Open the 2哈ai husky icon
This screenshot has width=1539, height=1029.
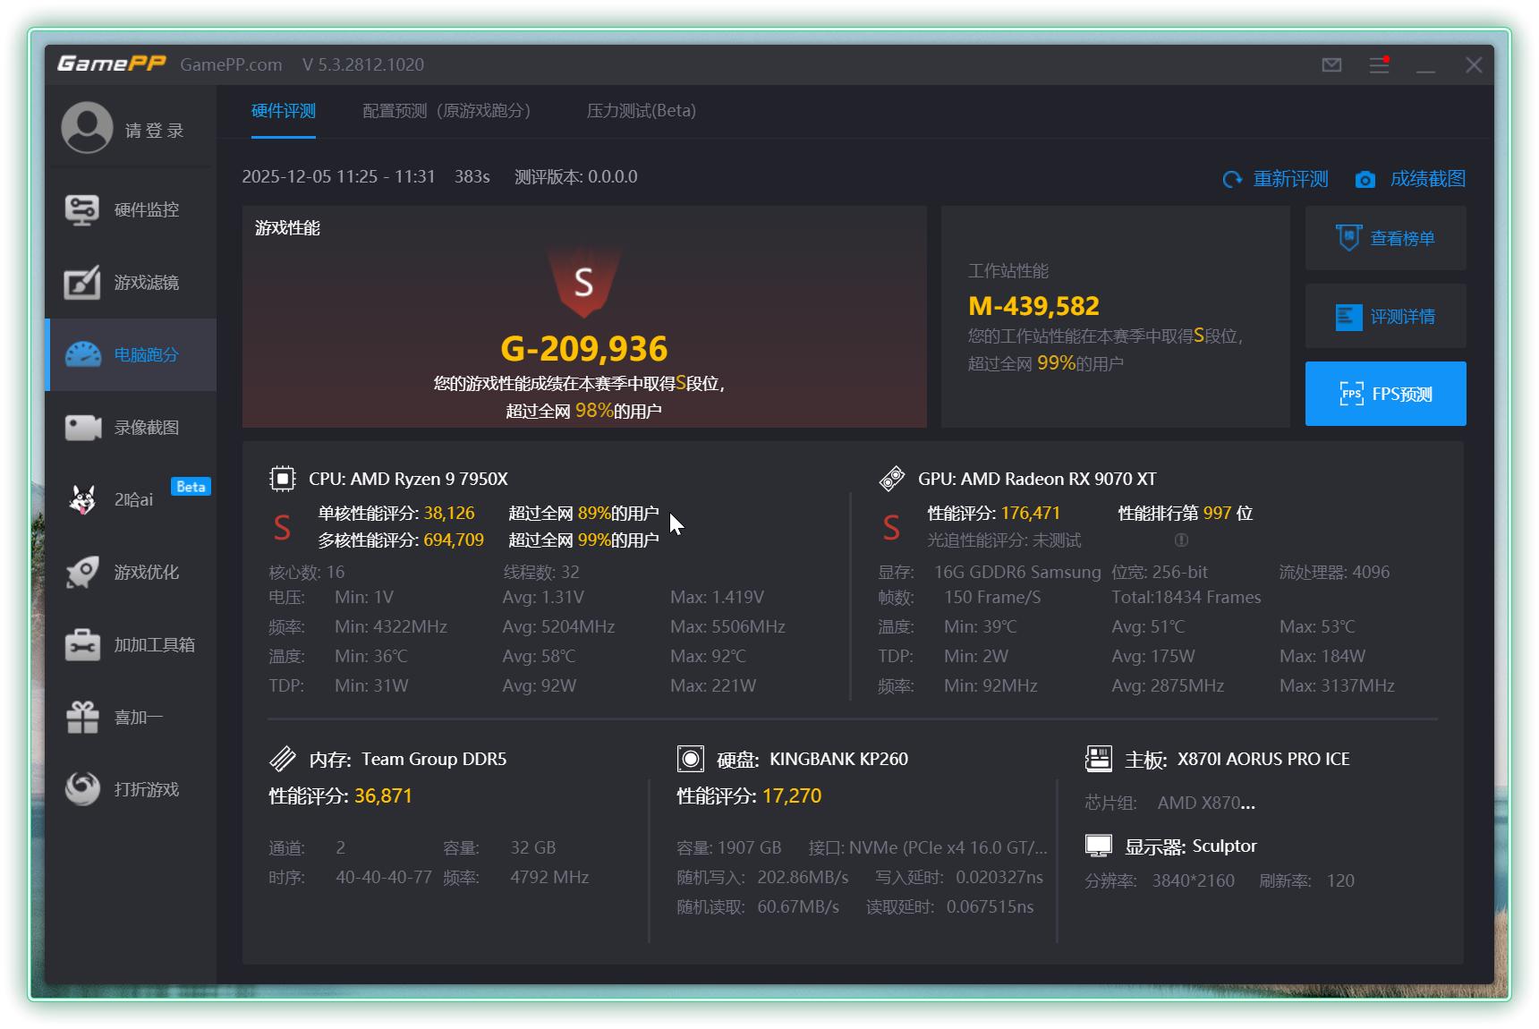point(82,499)
